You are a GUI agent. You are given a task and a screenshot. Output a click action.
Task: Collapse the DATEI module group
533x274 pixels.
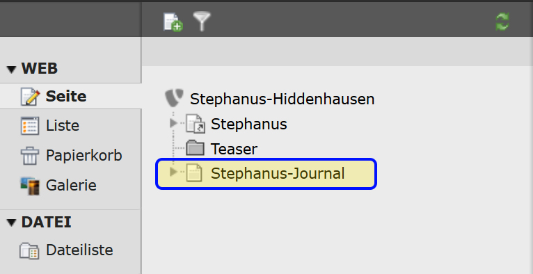click(x=11, y=223)
